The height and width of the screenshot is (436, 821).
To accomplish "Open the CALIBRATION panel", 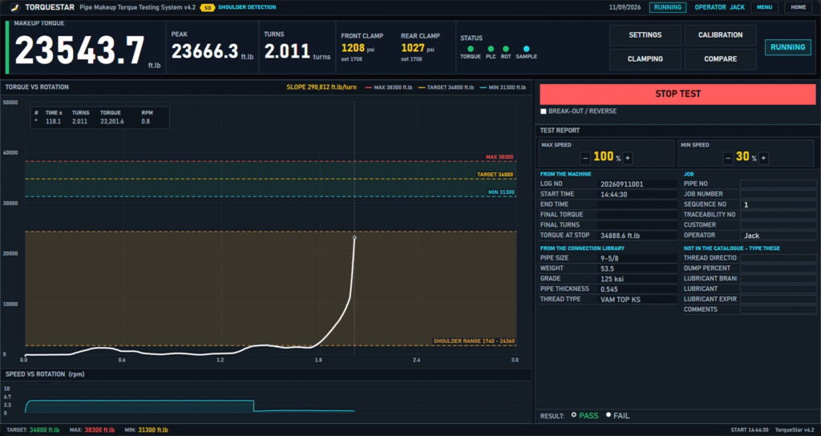I will [721, 35].
